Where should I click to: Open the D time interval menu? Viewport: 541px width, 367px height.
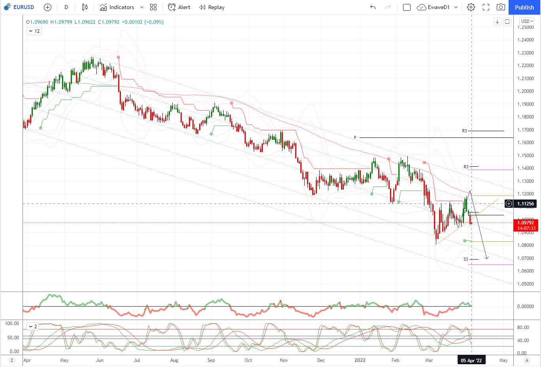(x=66, y=7)
